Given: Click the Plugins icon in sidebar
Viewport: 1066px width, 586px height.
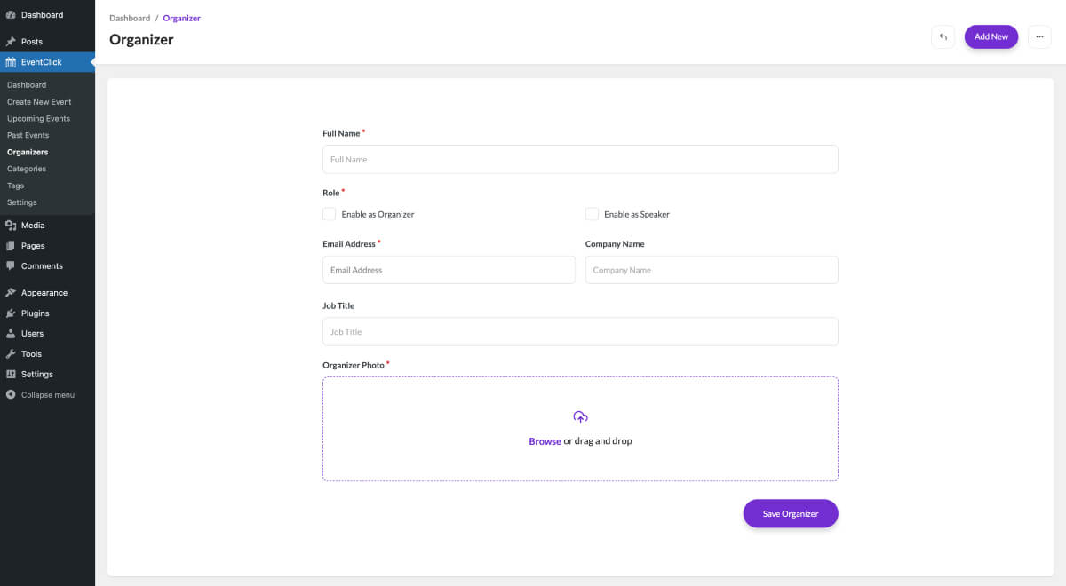Looking at the screenshot, I should click(x=11, y=313).
